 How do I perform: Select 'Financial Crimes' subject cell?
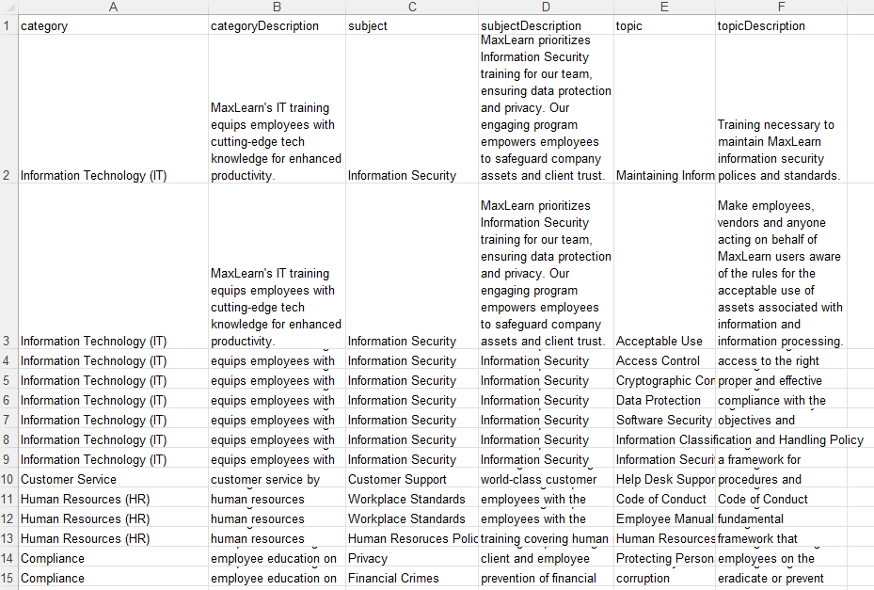412,578
